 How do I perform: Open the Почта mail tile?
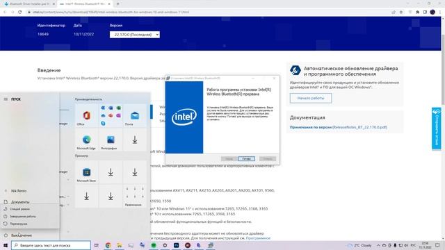point(135,115)
